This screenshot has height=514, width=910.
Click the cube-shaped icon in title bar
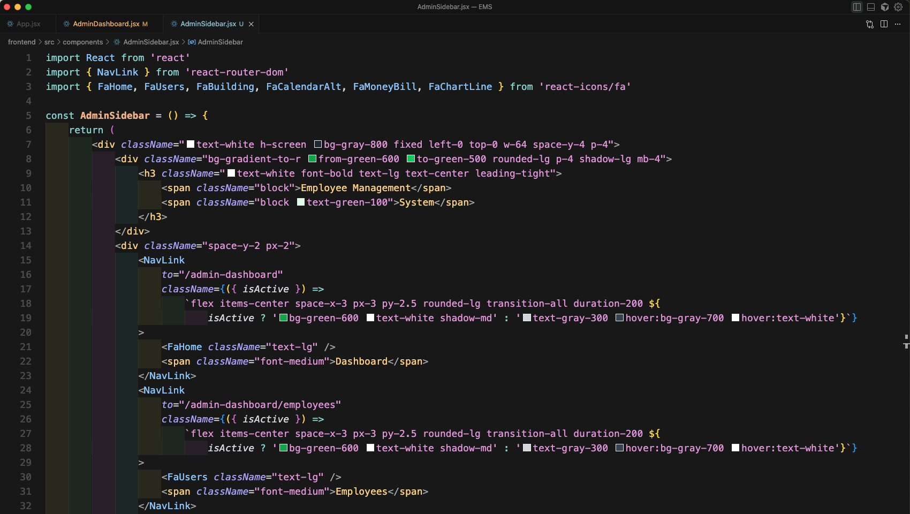click(885, 7)
